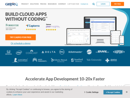Viewport: 130px width, 98px height.
Task: Click the Mattel logo
Action: [89, 52]
